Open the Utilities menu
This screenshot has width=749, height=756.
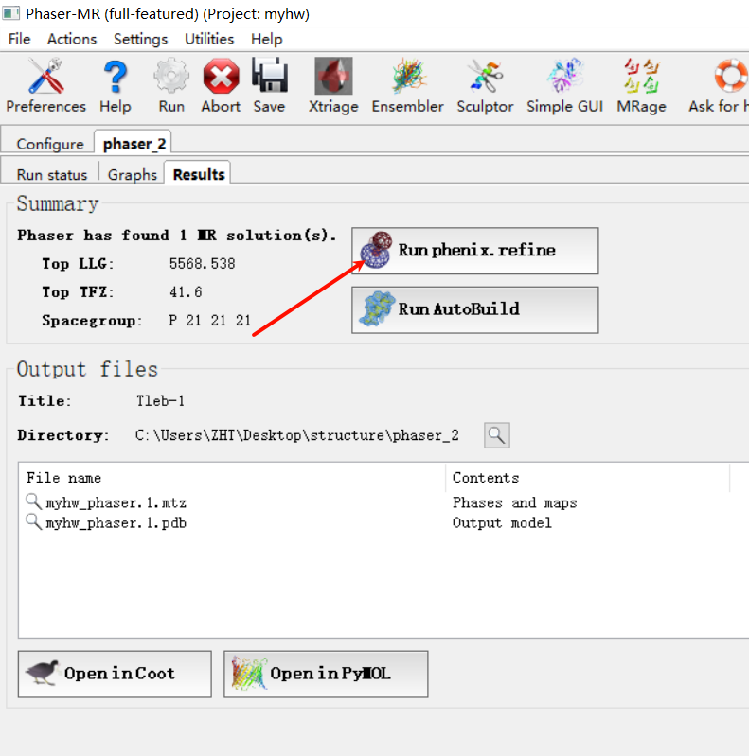tap(209, 39)
